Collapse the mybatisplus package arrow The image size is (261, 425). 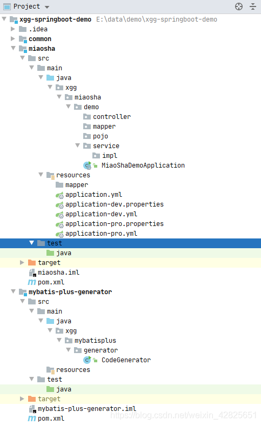click(59, 340)
